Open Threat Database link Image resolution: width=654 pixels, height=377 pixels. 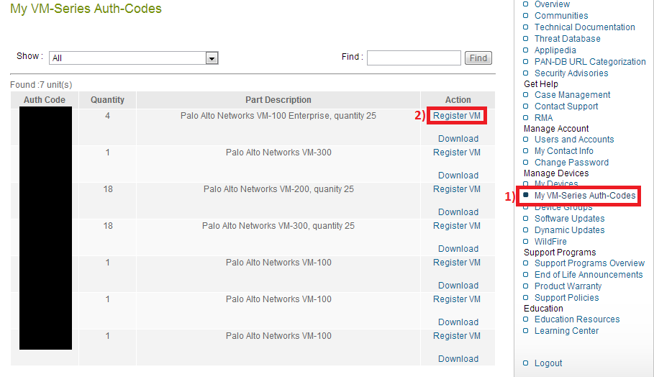(567, 39)
